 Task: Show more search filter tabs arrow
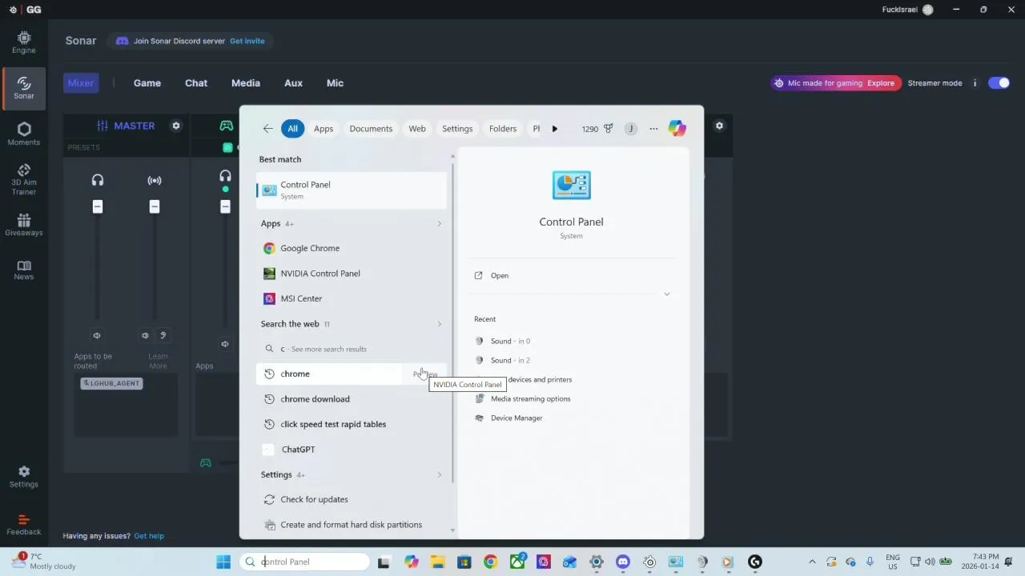554,129
